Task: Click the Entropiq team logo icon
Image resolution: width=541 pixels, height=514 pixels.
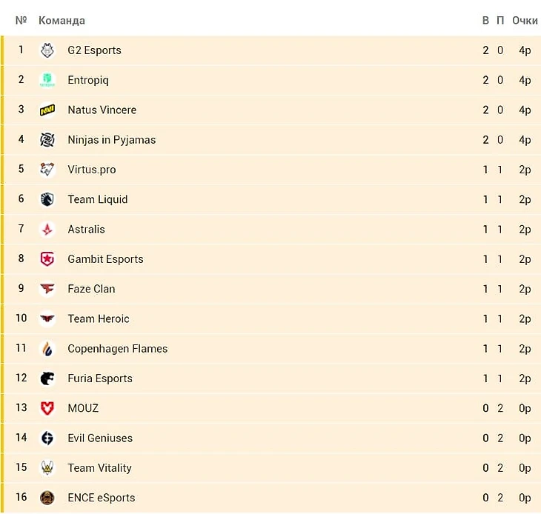Action: point(47,80)
